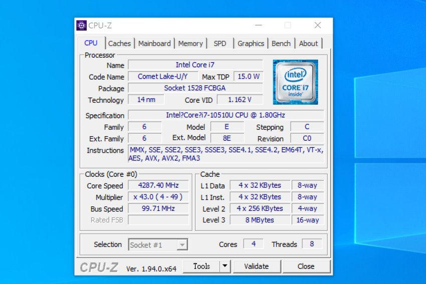This screenshot has height=284, width=426.
Task: Click the Ext. Model value '8E'
Action: (x=227, y=138)
